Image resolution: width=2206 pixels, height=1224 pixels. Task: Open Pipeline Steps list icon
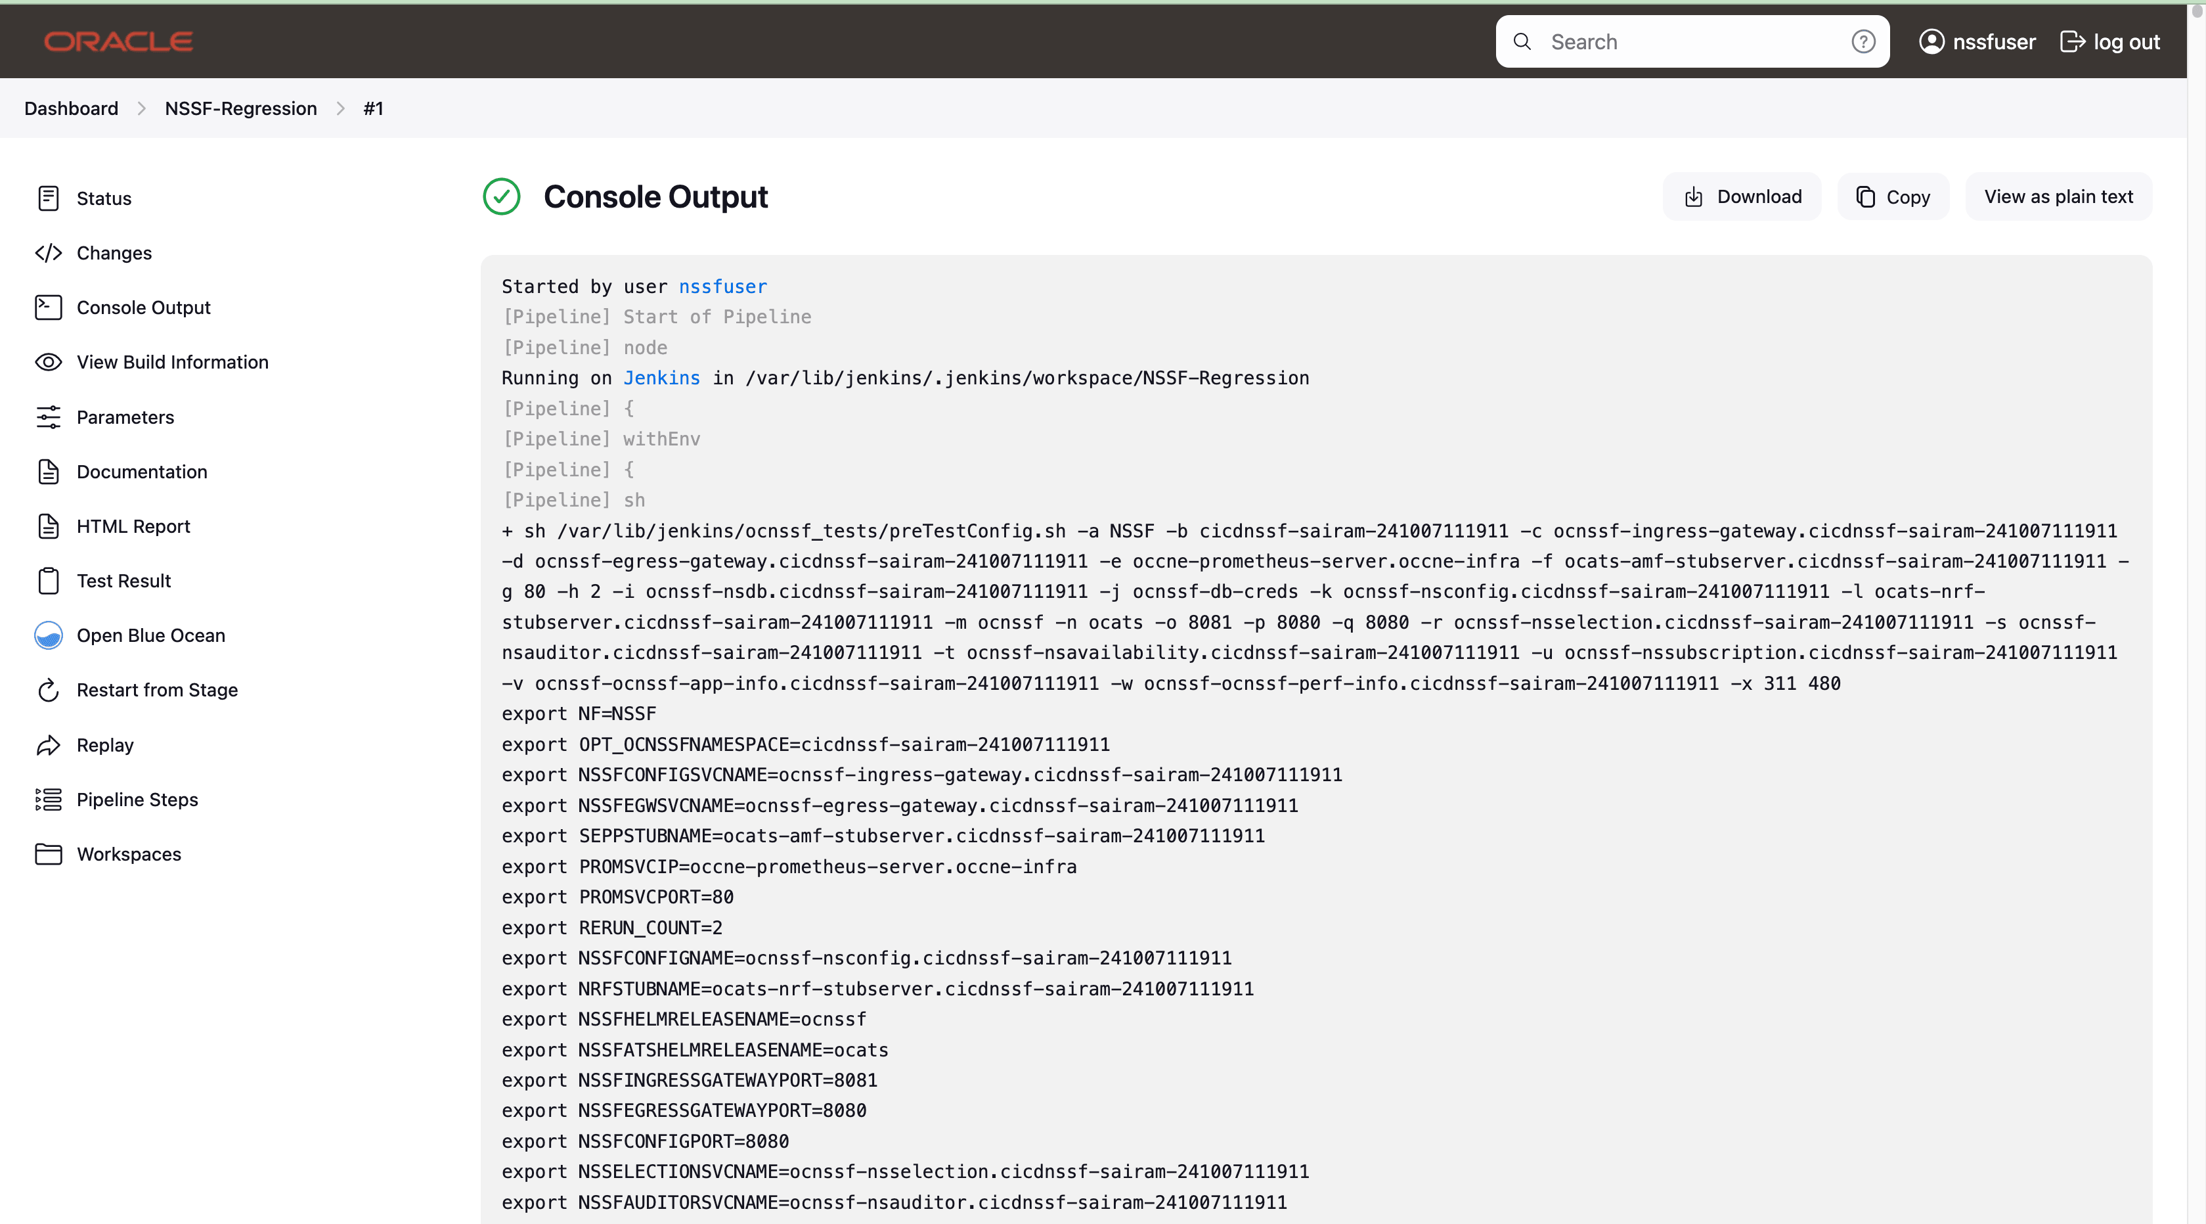point(48,799)
